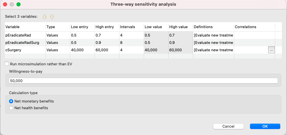
Task: Select the pEradicateRadSurg variable row
Action: pyautogui.click(x=143, y=43)
